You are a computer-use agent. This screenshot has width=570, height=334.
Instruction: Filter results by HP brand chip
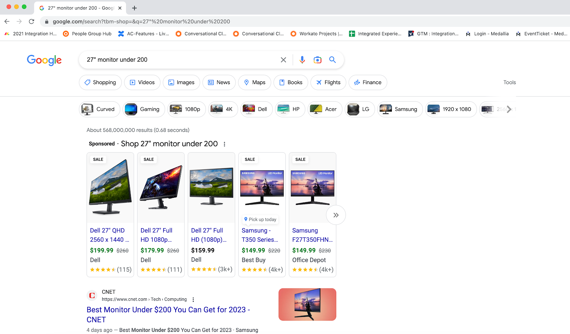point(290,109)
